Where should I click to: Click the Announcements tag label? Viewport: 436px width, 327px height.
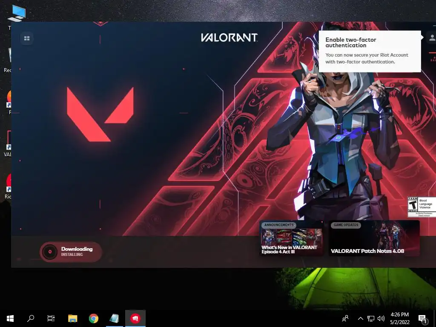pos(279,225)
